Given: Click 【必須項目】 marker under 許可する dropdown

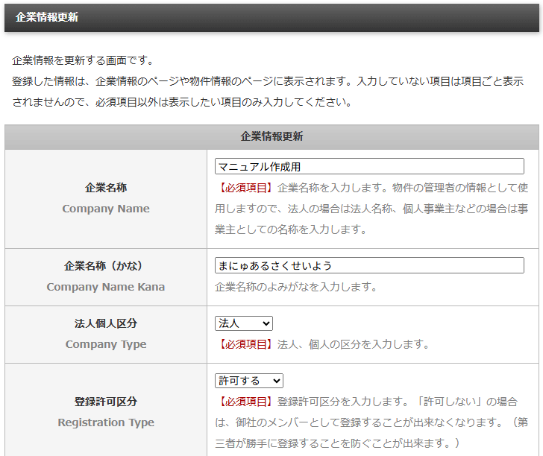Looking at the screenshot, I should (245, 402).
